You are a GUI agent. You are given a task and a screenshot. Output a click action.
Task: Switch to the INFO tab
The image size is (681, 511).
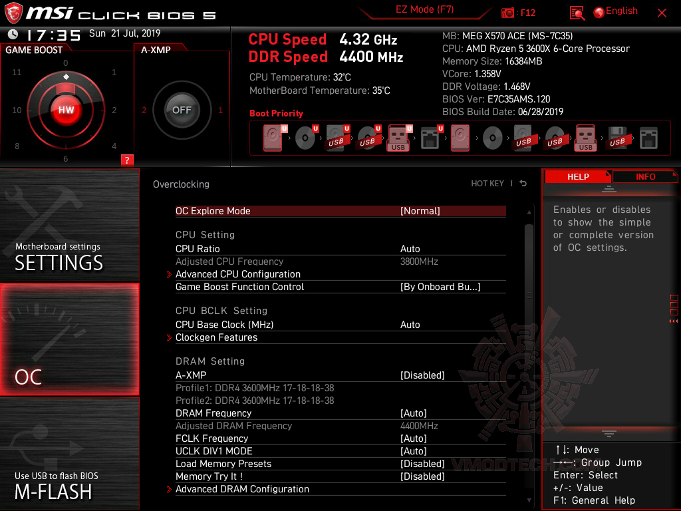tap(644, 176)
